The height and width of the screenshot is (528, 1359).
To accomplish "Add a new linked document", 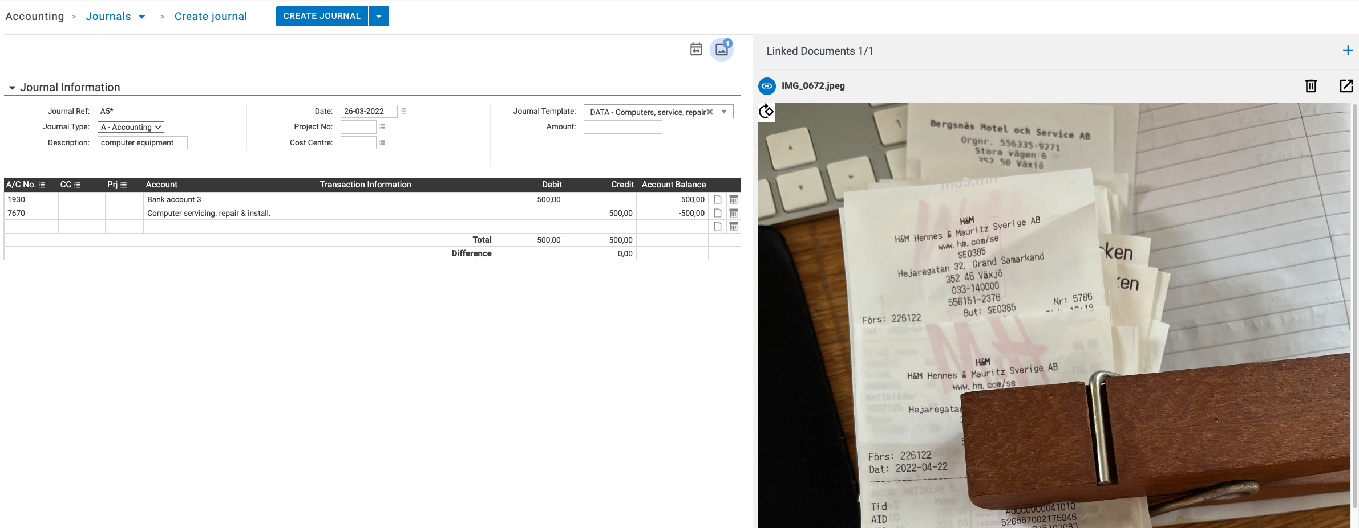I will (x=1348, y=51).
